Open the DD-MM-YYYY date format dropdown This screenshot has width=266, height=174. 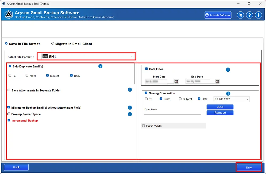(x=232, y=99)
